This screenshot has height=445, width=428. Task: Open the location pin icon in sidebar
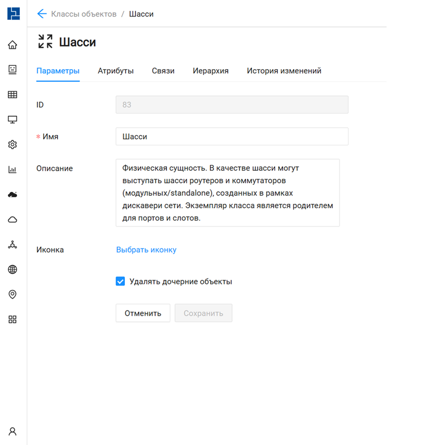12,295
